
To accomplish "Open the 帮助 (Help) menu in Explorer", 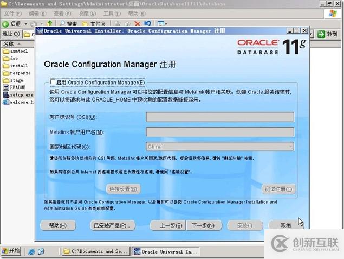I will pos(137,14).
